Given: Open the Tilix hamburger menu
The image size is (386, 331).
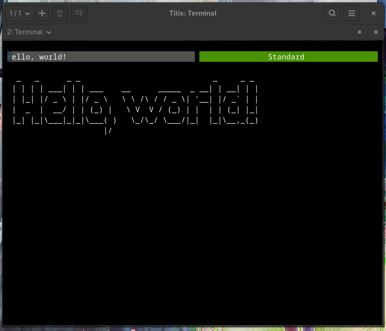Looking at the screenshot, I should click(352, 13).
